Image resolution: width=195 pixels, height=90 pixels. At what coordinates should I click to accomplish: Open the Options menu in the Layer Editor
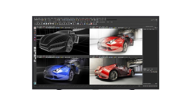(148, 70)
